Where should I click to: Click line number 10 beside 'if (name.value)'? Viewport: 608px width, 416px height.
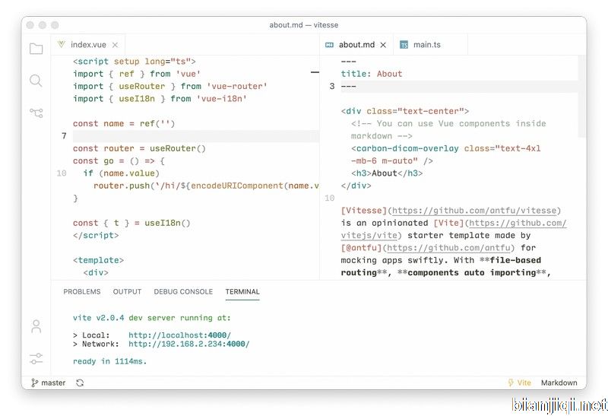(62, 173)
